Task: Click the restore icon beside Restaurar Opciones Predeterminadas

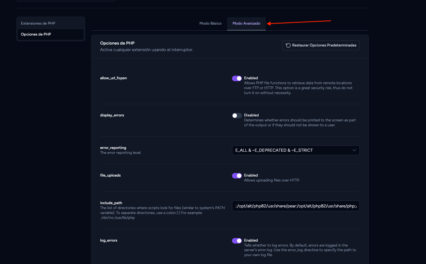Action: (x=288, y=45)
